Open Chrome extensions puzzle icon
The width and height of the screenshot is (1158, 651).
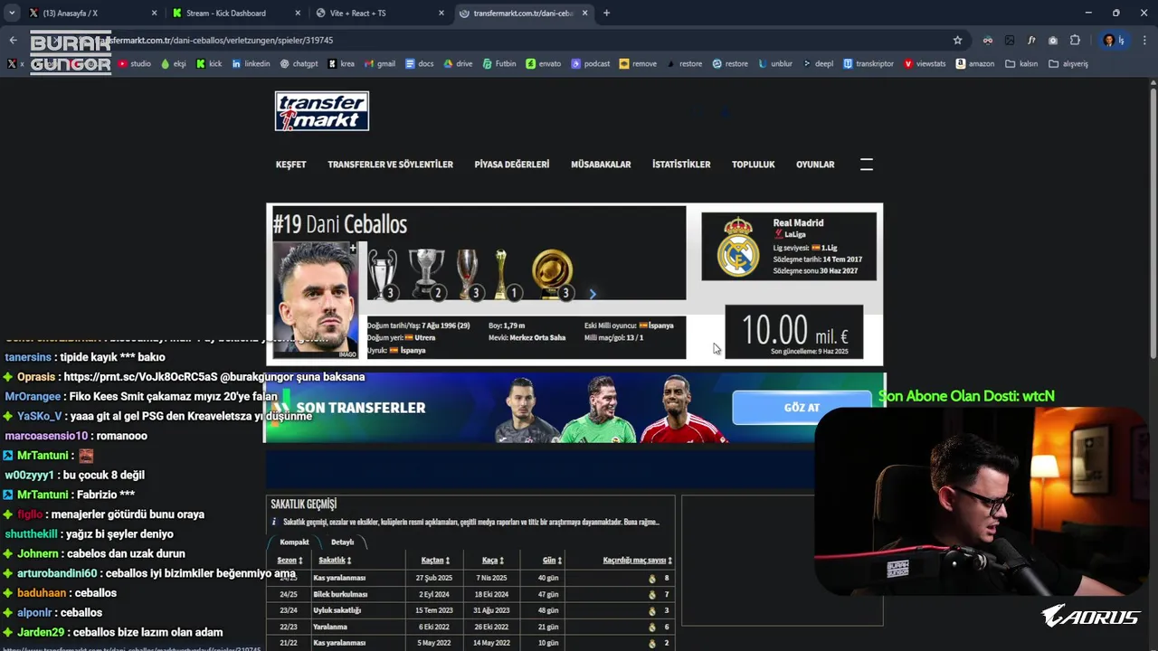(1075, 40)
